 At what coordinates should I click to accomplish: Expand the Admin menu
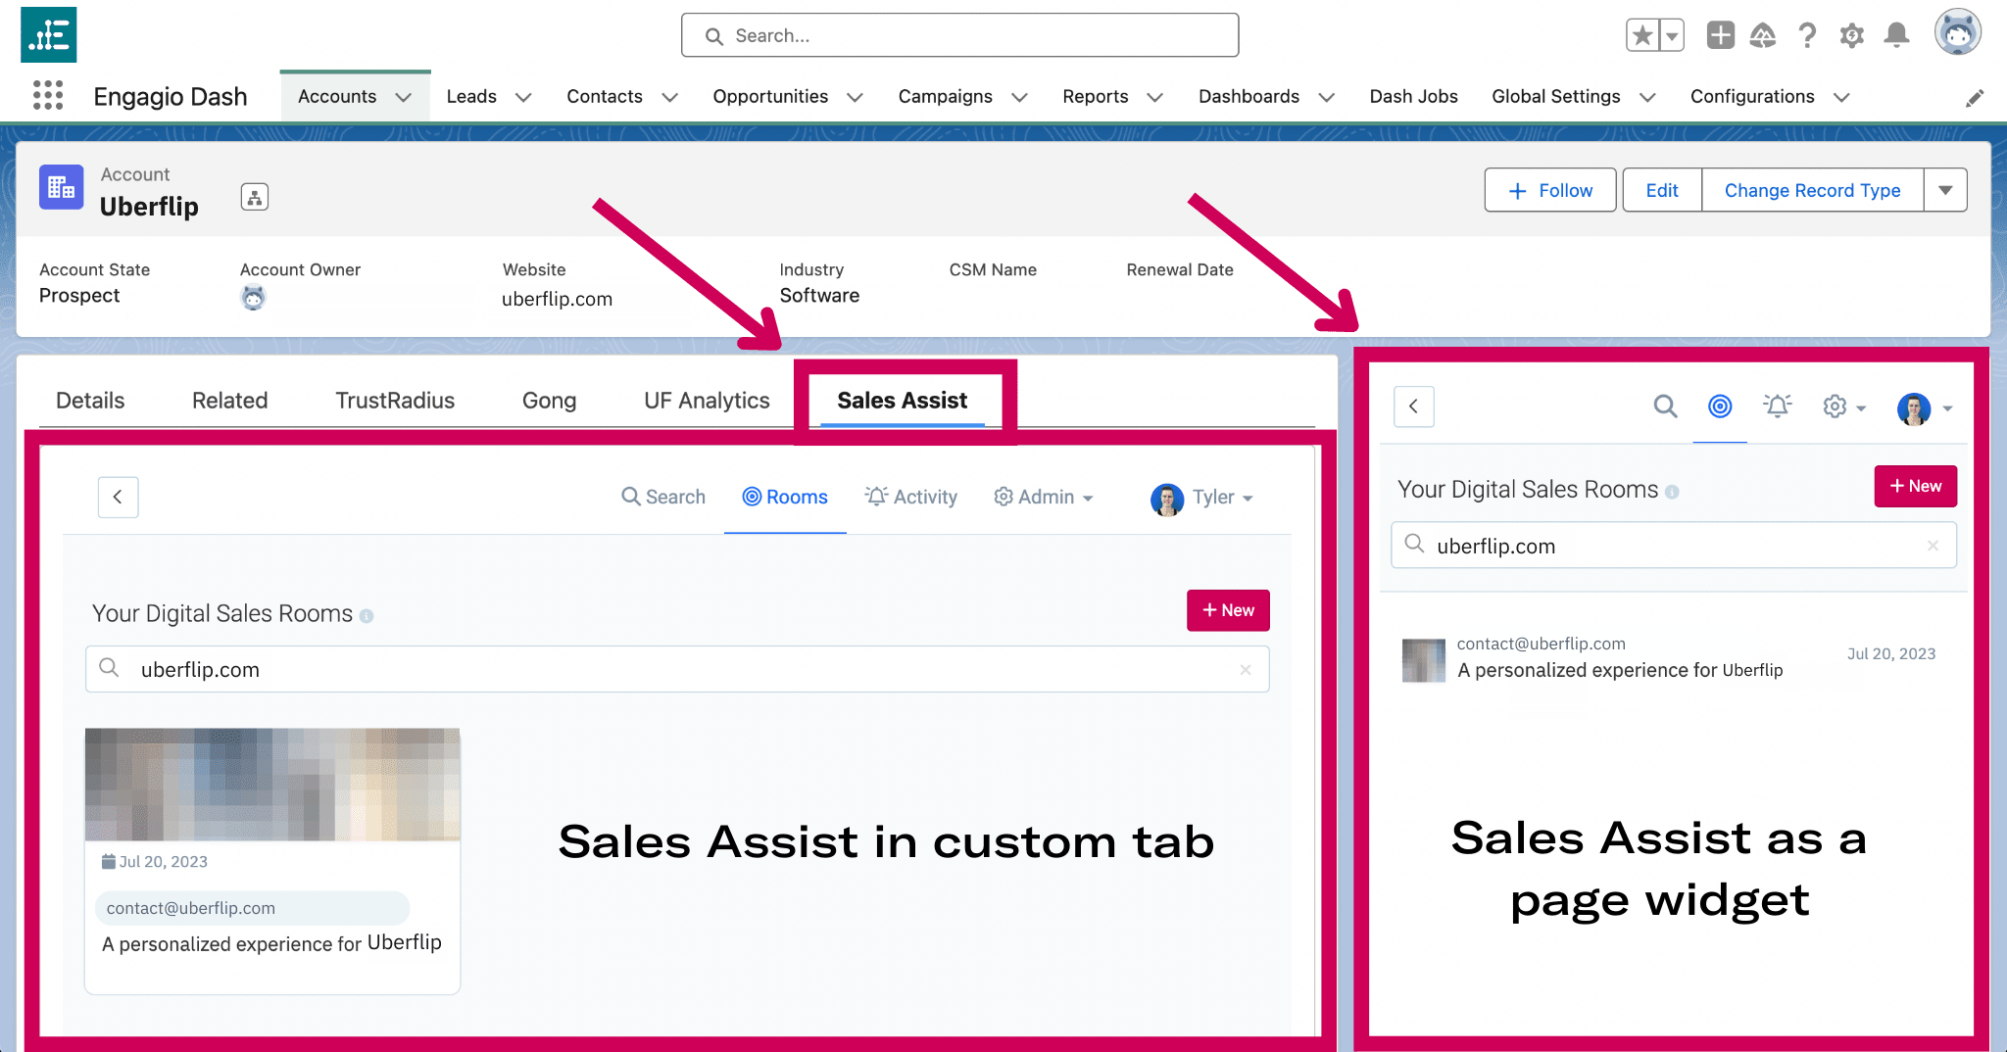point(1043,497)
